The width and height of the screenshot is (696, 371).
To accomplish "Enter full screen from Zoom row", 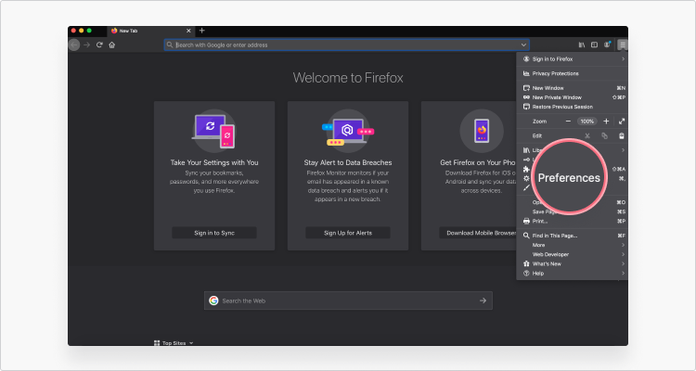I will pos(622,122).
